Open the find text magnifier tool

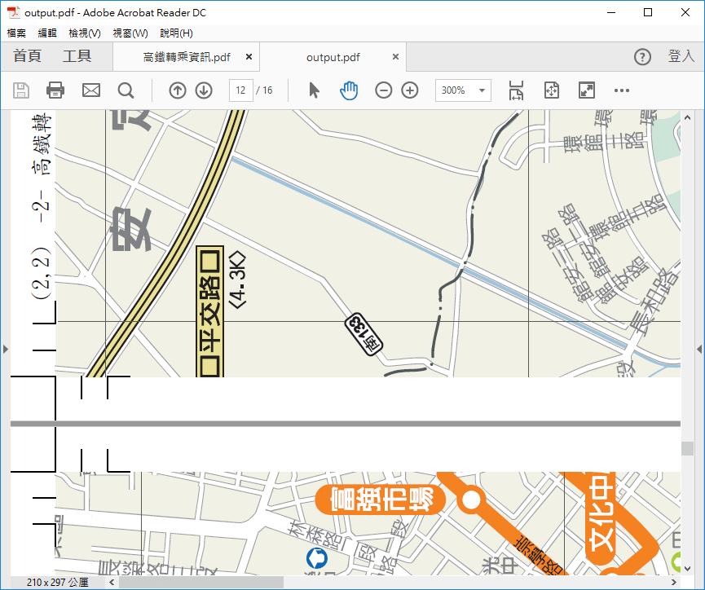coord(126,90)
